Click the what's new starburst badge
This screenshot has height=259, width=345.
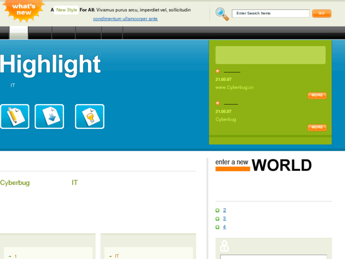[x=24, y=10]
